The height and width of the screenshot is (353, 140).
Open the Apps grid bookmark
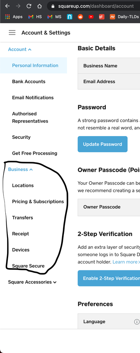coord(13,17)
